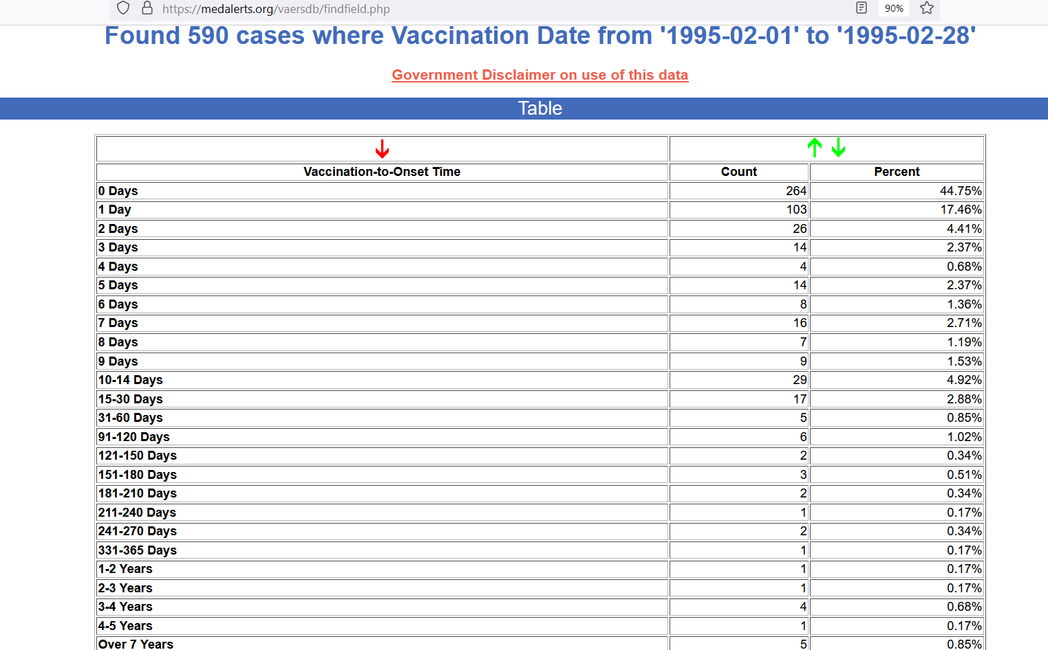This screenshot has height=650, width=1048.
Task: Click the Percent column header
Action: [897, 172]
